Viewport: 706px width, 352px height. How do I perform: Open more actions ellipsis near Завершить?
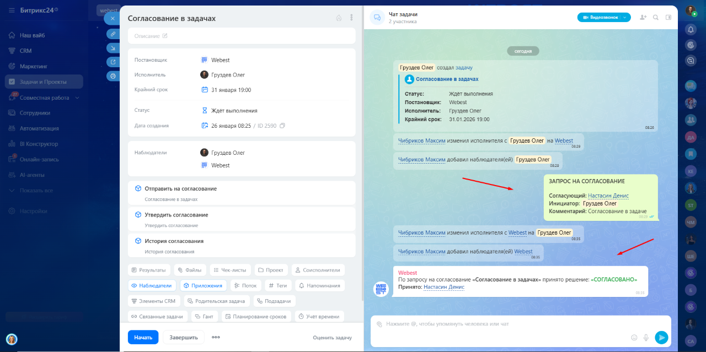(x=216, y=337)
